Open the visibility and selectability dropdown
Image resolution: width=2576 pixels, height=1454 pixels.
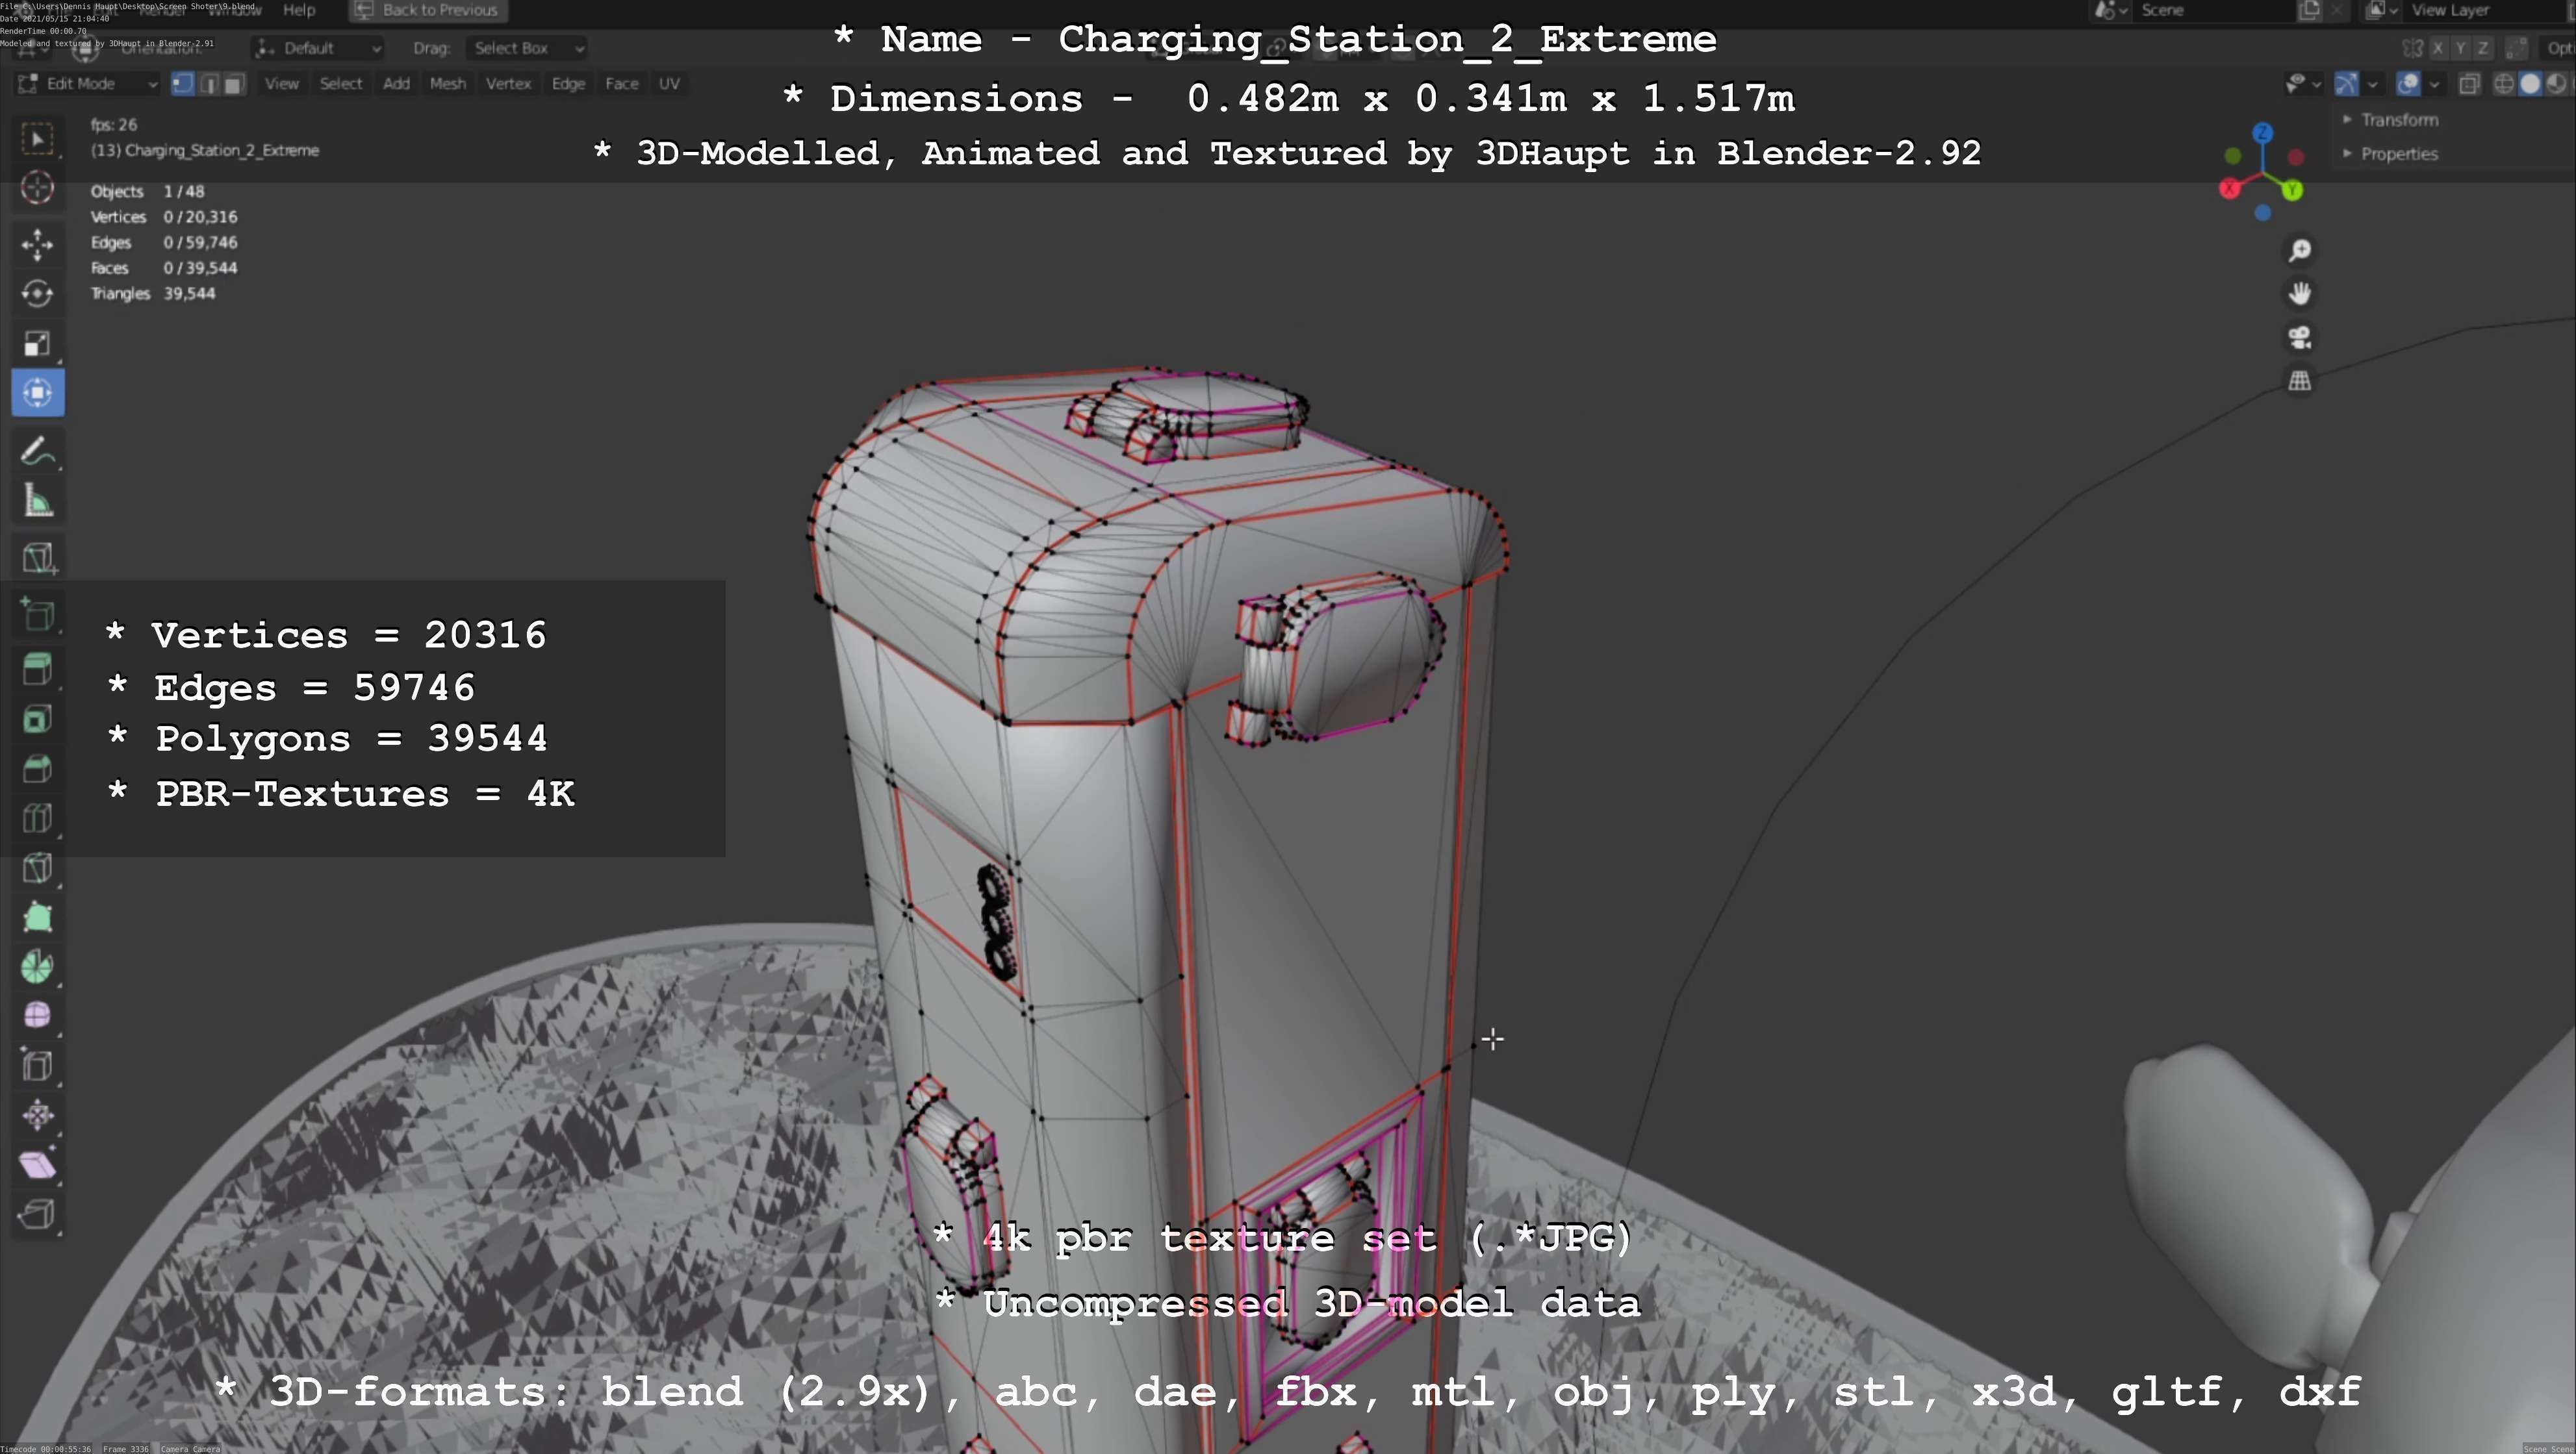pos(2303,84)
